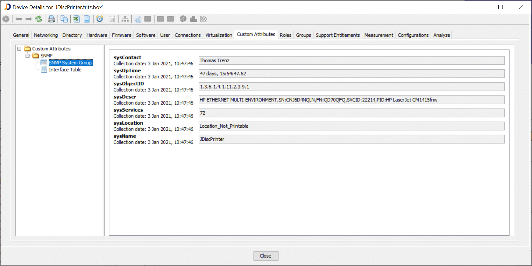Go to the Support Entitlements tab
Screen dimensions: 532x266
[337, 35]
